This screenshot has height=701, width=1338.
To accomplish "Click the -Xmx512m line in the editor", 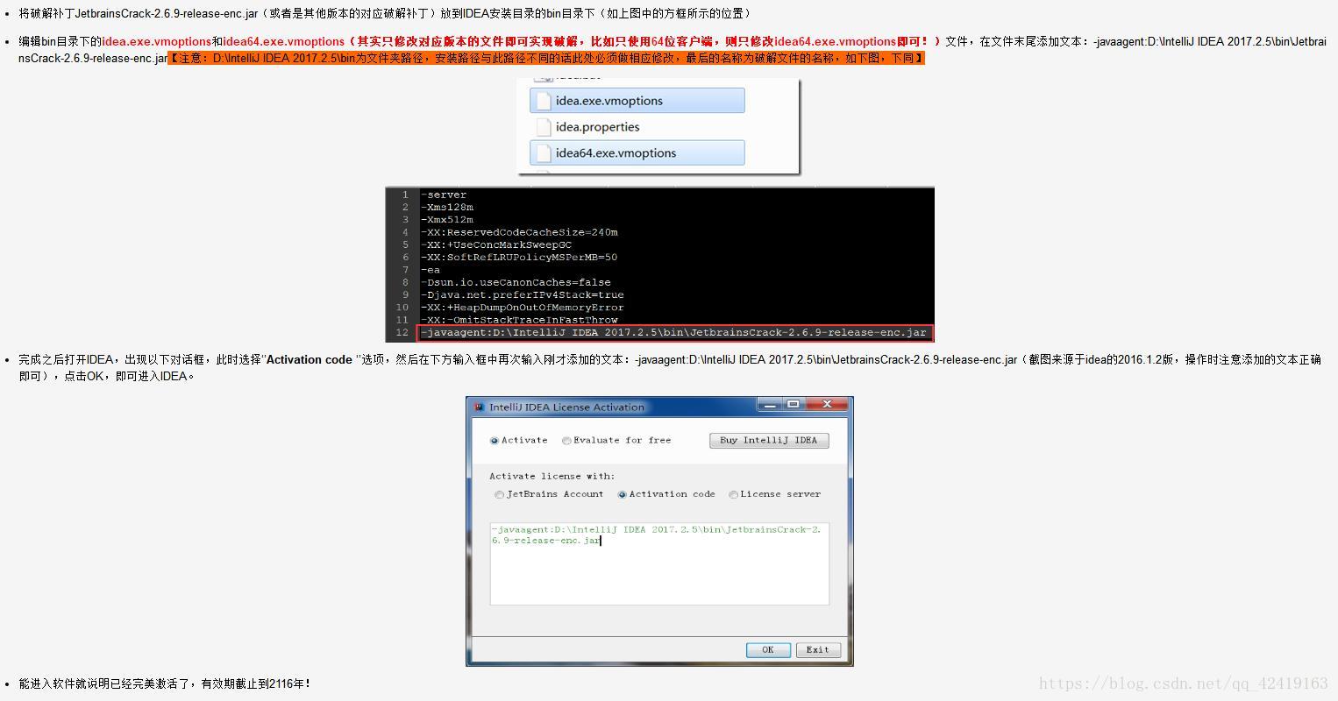I will (x=447, y=219).
